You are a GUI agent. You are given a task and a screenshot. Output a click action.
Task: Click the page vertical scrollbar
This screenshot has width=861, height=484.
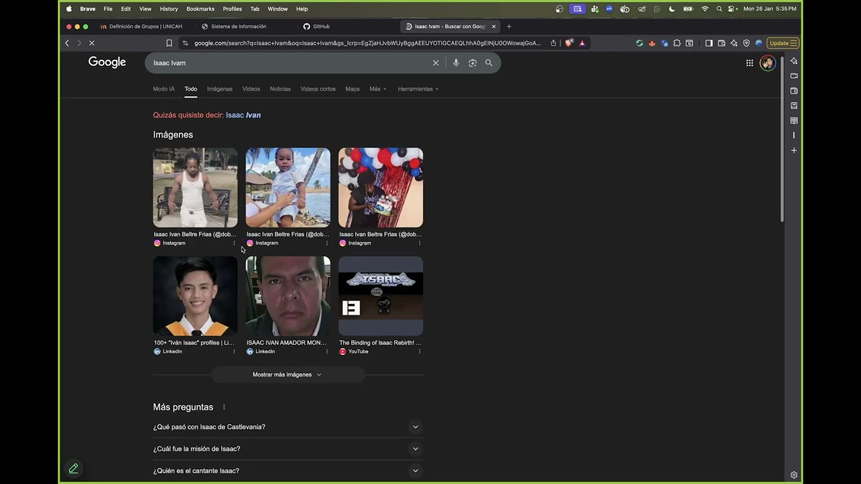(x=782, y=138)
